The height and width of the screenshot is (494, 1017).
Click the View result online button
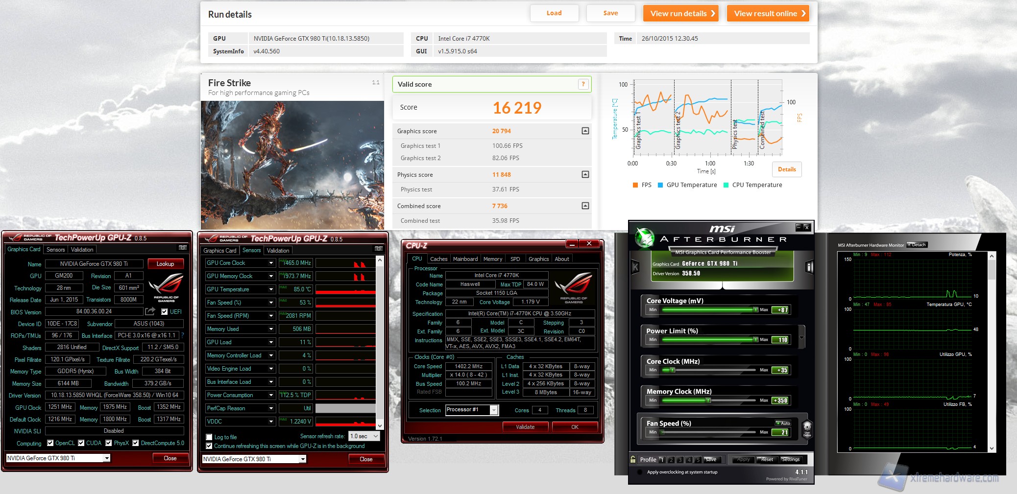(768, 13)
